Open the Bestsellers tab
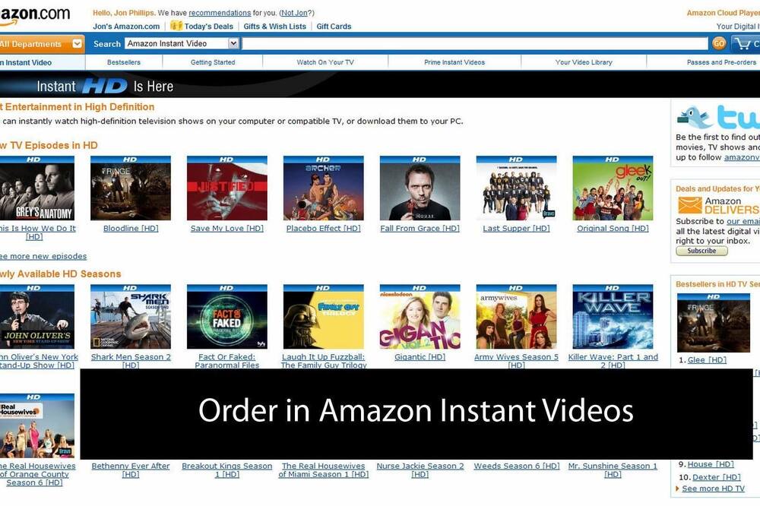This screenshot has height=506, width=760. pyautogui.click(x=124, y=62)
